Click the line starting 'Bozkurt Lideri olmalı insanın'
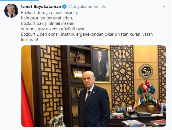172x130 pixels. tap(87, 34)
